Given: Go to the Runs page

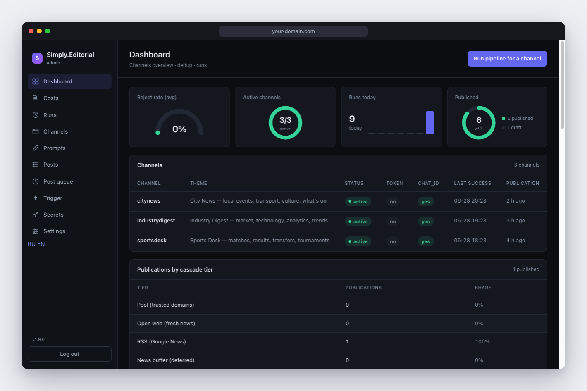Looking at the screenshot, I should coord(69,115).
